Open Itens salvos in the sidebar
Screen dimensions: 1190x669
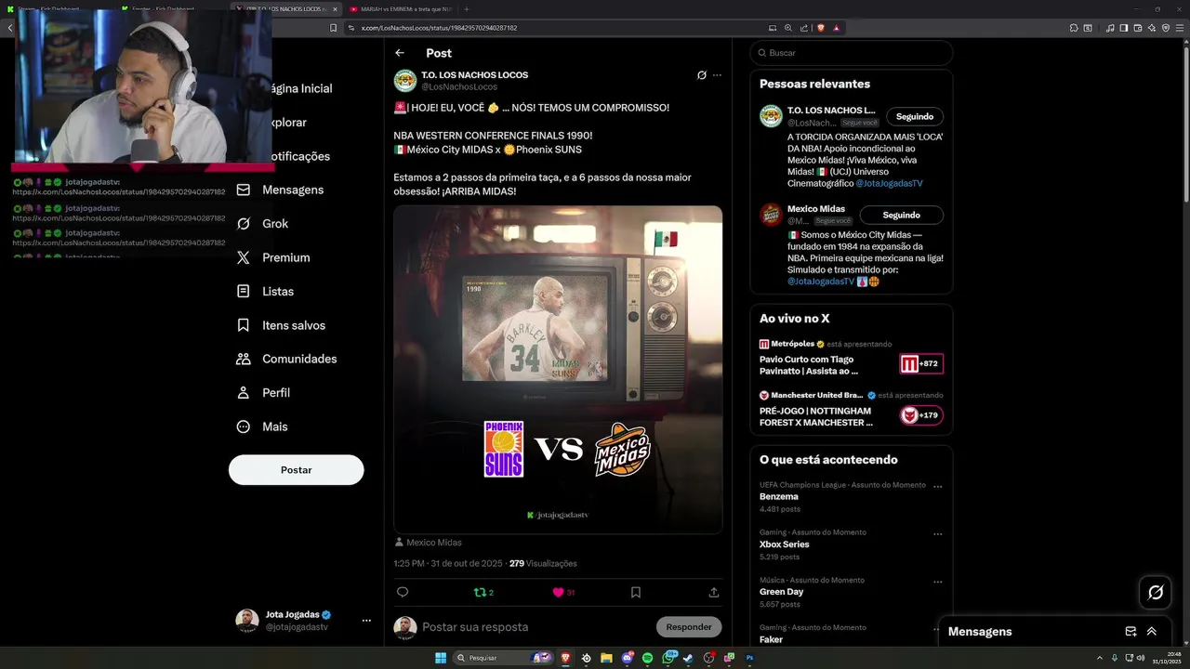282,325
